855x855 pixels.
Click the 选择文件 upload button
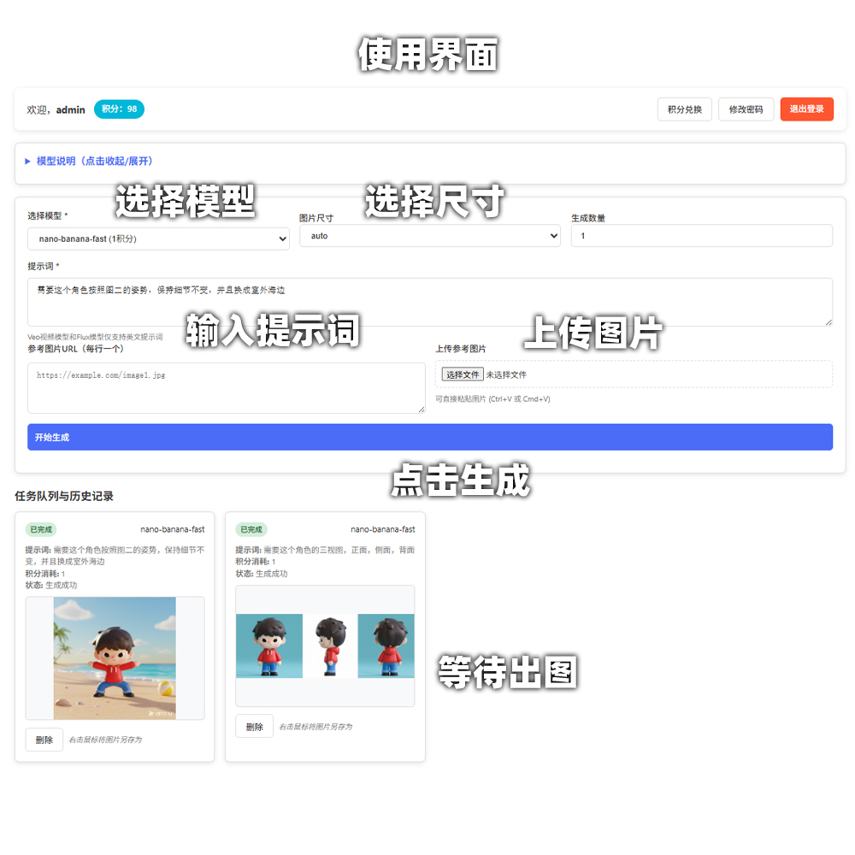[463, 374]
